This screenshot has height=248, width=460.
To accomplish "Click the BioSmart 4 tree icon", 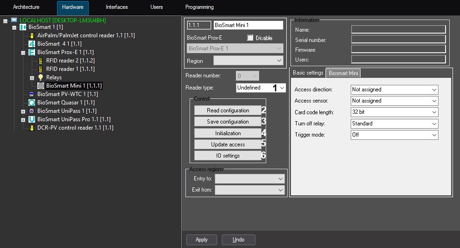I will pyautogui.click(x=32, y=44).
